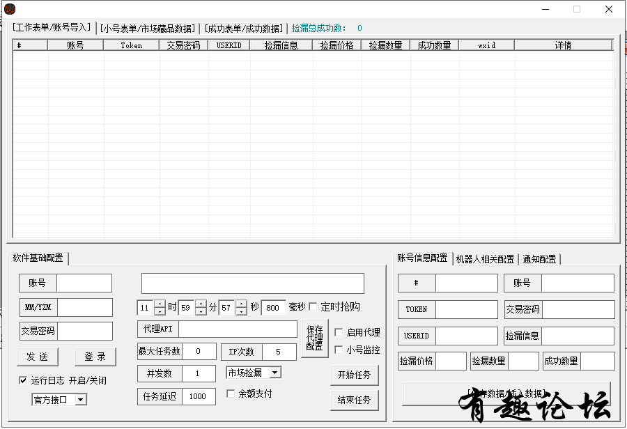Click the 捡漏价格 column header
Viewport: 627px width, 429px height.
coord(336,45)
